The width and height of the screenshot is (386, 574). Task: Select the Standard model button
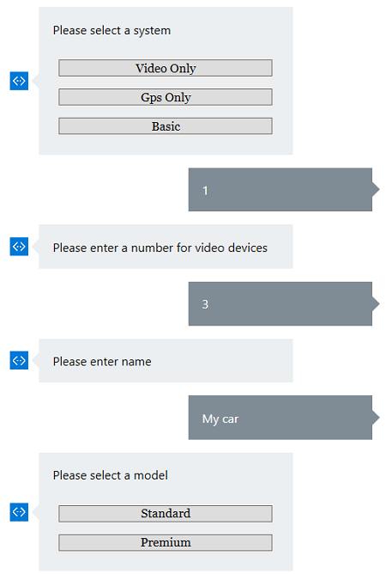[166, 513]
